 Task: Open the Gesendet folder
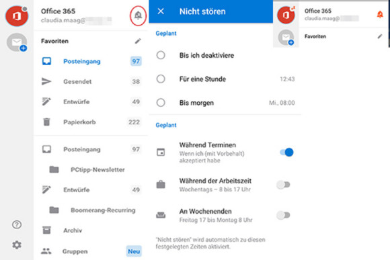point(91,81)
